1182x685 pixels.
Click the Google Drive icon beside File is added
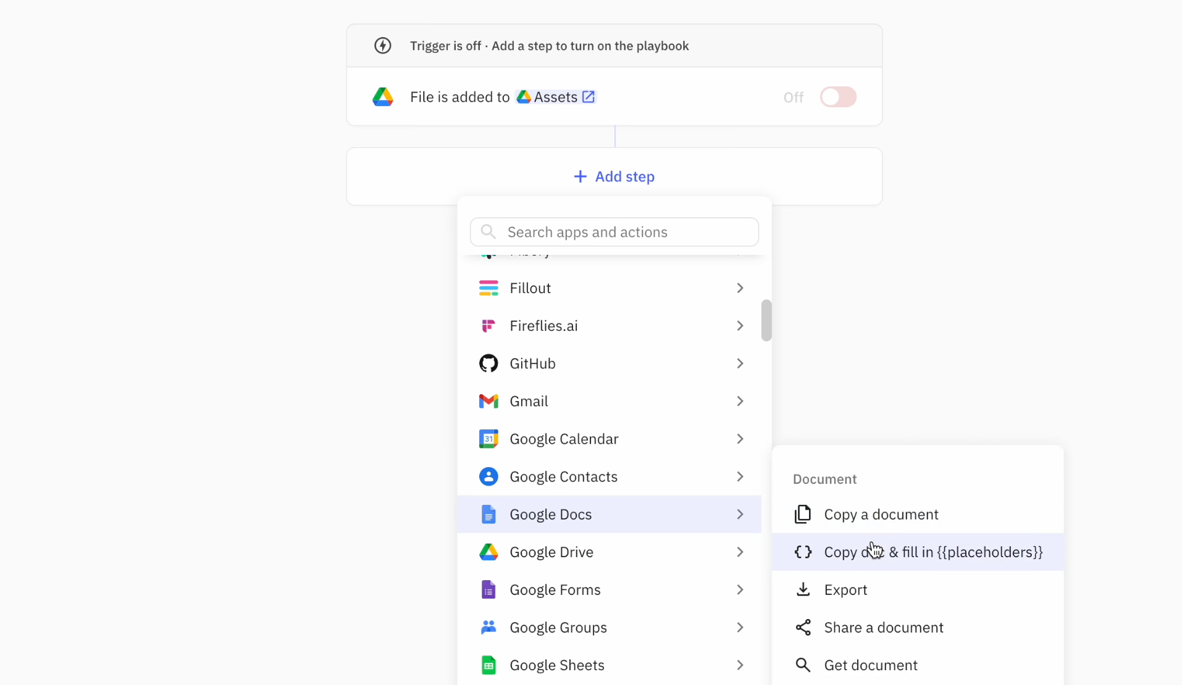coord(383,97)
